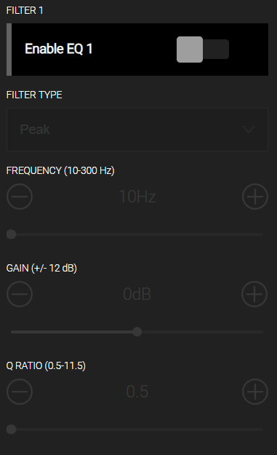Lower gain using the minus icon
The width and height of the screenshot is (277, 455).
click(20, 294)
